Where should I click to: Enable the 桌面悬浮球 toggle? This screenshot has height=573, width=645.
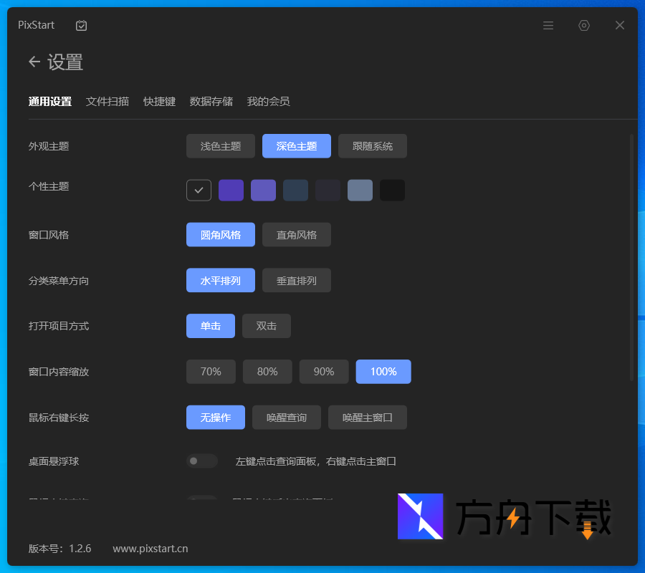(x=201, y=461)
